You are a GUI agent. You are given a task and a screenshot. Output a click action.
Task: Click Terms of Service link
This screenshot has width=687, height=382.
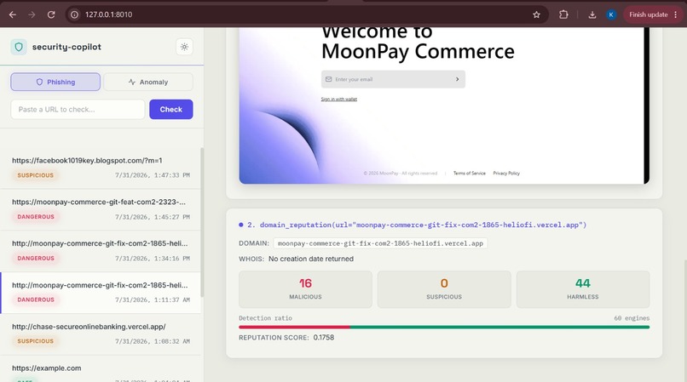[470, 174]
